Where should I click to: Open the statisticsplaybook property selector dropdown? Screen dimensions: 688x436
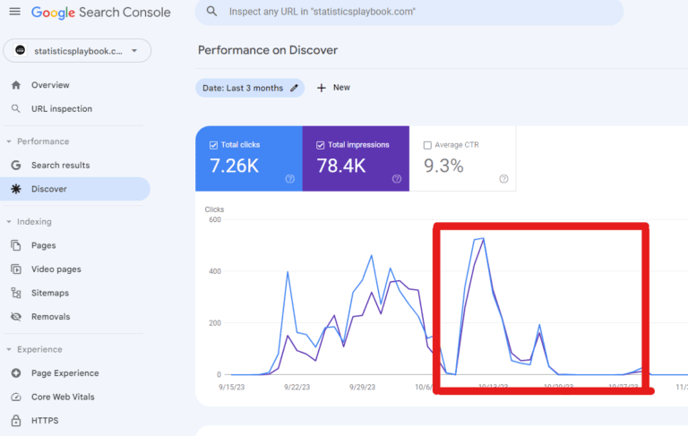[77, 51]
